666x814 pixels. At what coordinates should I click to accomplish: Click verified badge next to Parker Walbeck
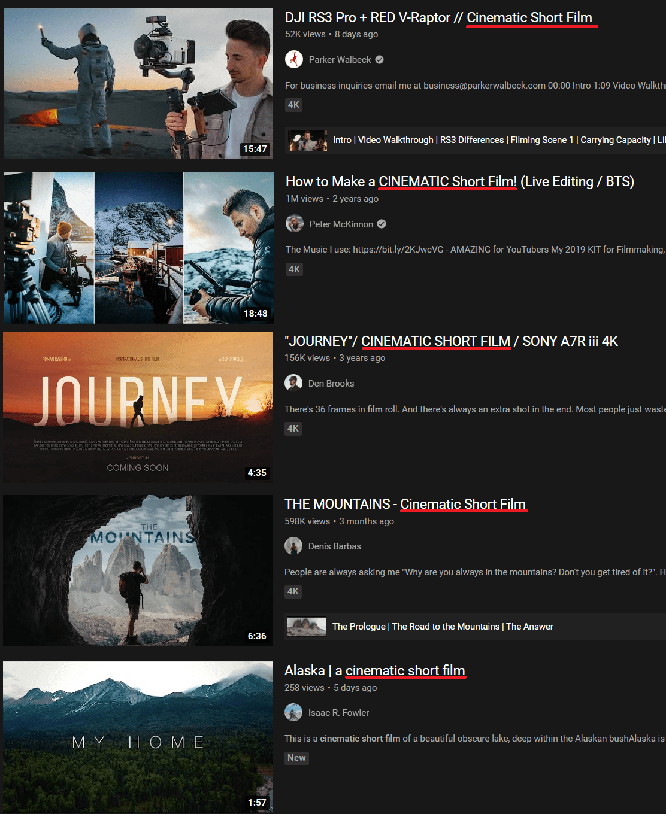380,60
